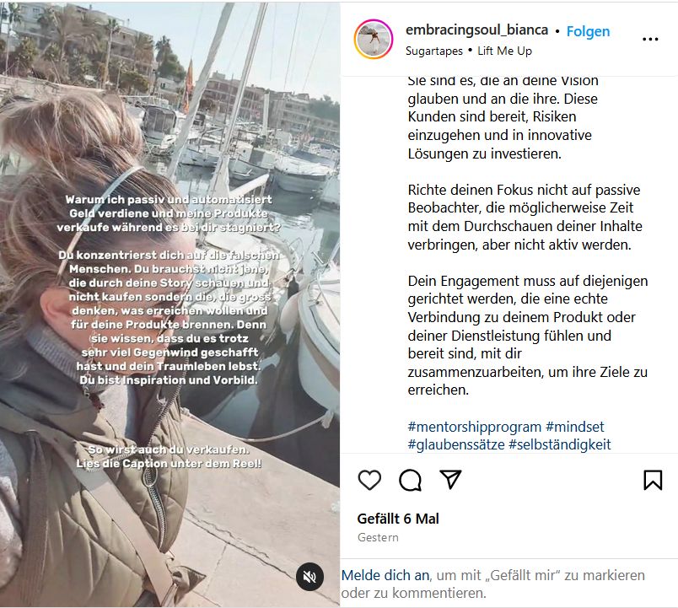This screenshot has height=608, width=678.
Task: Follow the account via Folgen
Action: coord(588,31)
